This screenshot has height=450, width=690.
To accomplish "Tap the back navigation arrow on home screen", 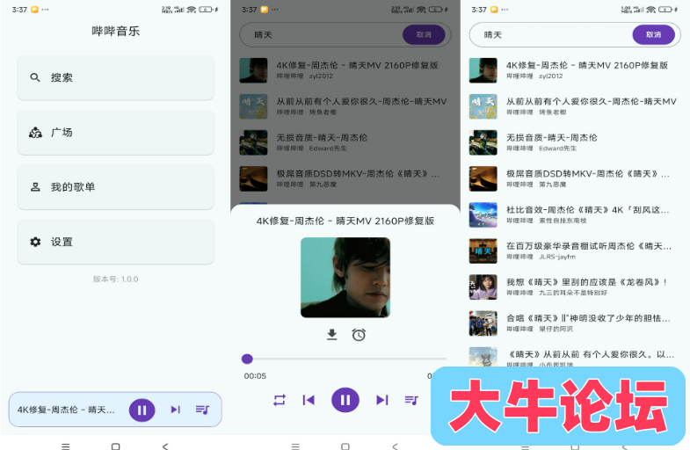I will 165,446.
